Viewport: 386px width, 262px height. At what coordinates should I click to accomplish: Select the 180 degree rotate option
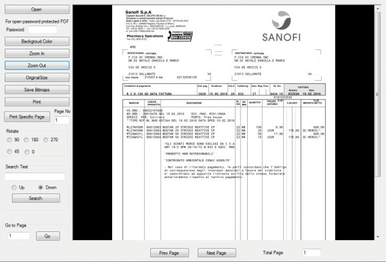(x=26, y=139)
